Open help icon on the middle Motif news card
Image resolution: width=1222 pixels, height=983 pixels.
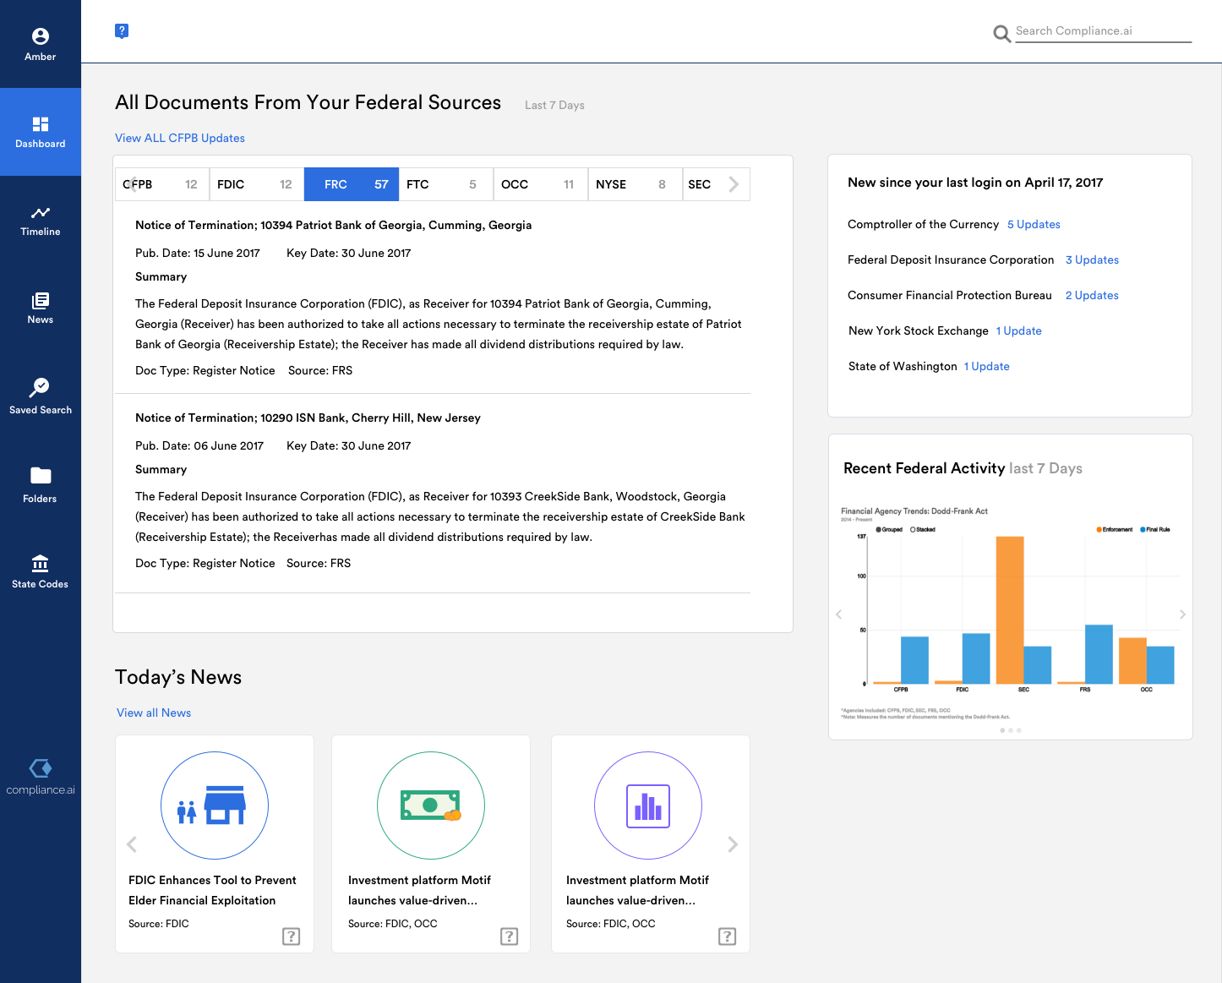pos(510,937)
